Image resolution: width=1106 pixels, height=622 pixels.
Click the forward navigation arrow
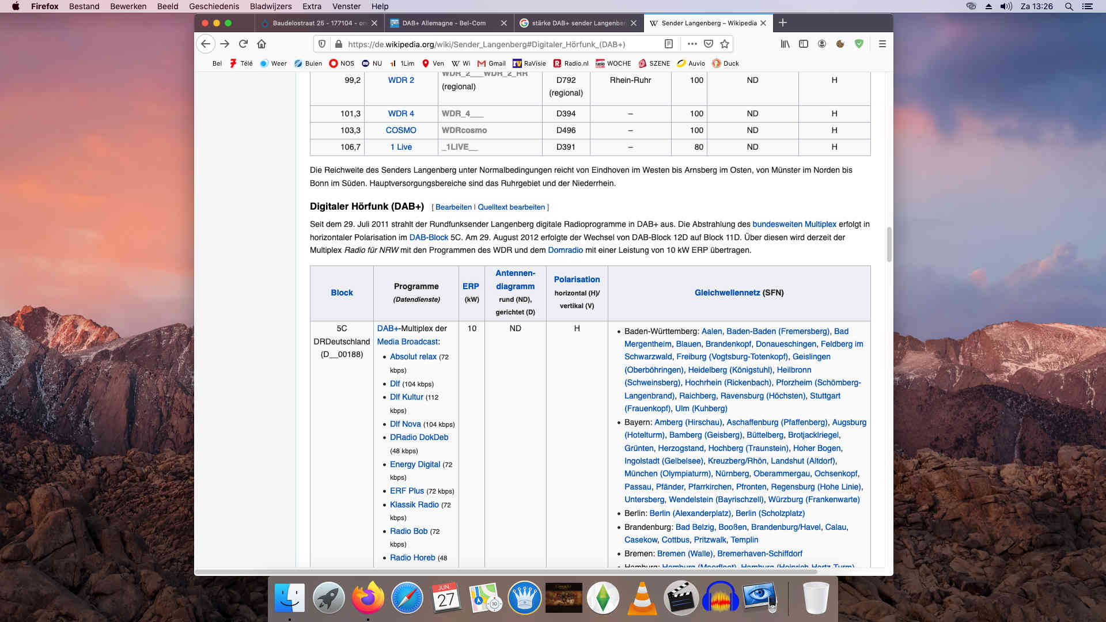[225, 44]
